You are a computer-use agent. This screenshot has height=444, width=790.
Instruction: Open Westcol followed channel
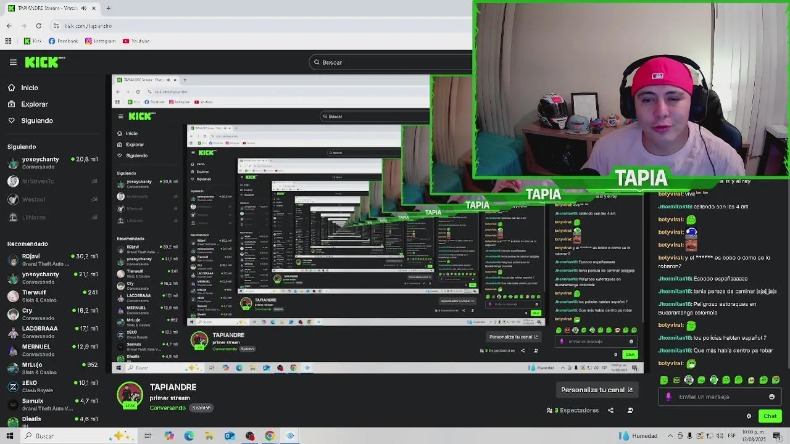coord(52,199)
